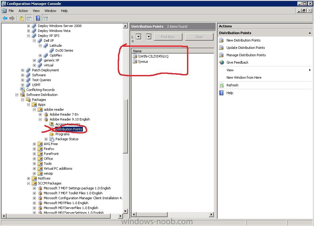The width and height of the screenshot is (314, 226).
Task: Collapse the Distribution Points actions section arrow
Action: click(310, 33)
